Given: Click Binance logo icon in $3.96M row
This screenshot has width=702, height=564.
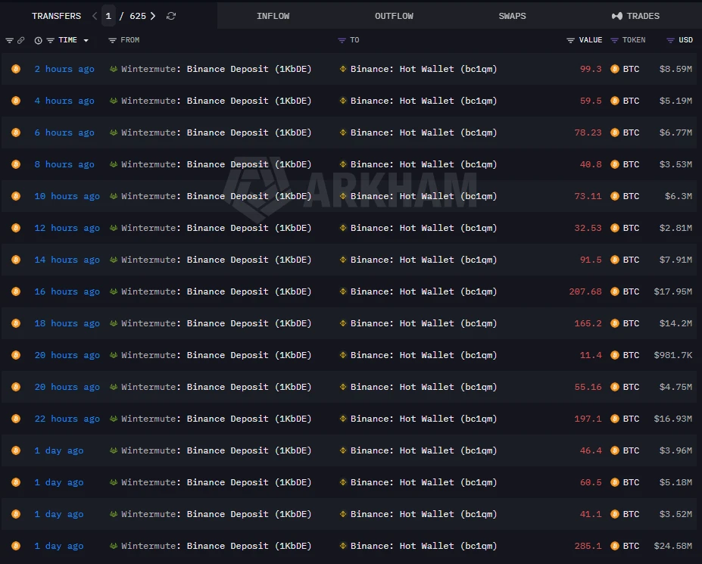Looking at the screenshot, I should (x=343, y=450).
